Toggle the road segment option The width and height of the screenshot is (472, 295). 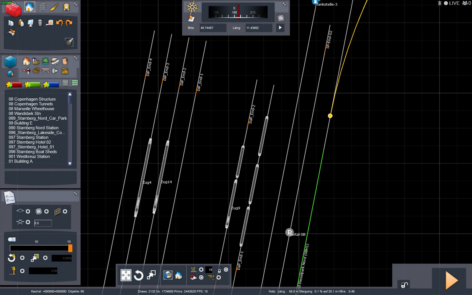pos(65,211)
